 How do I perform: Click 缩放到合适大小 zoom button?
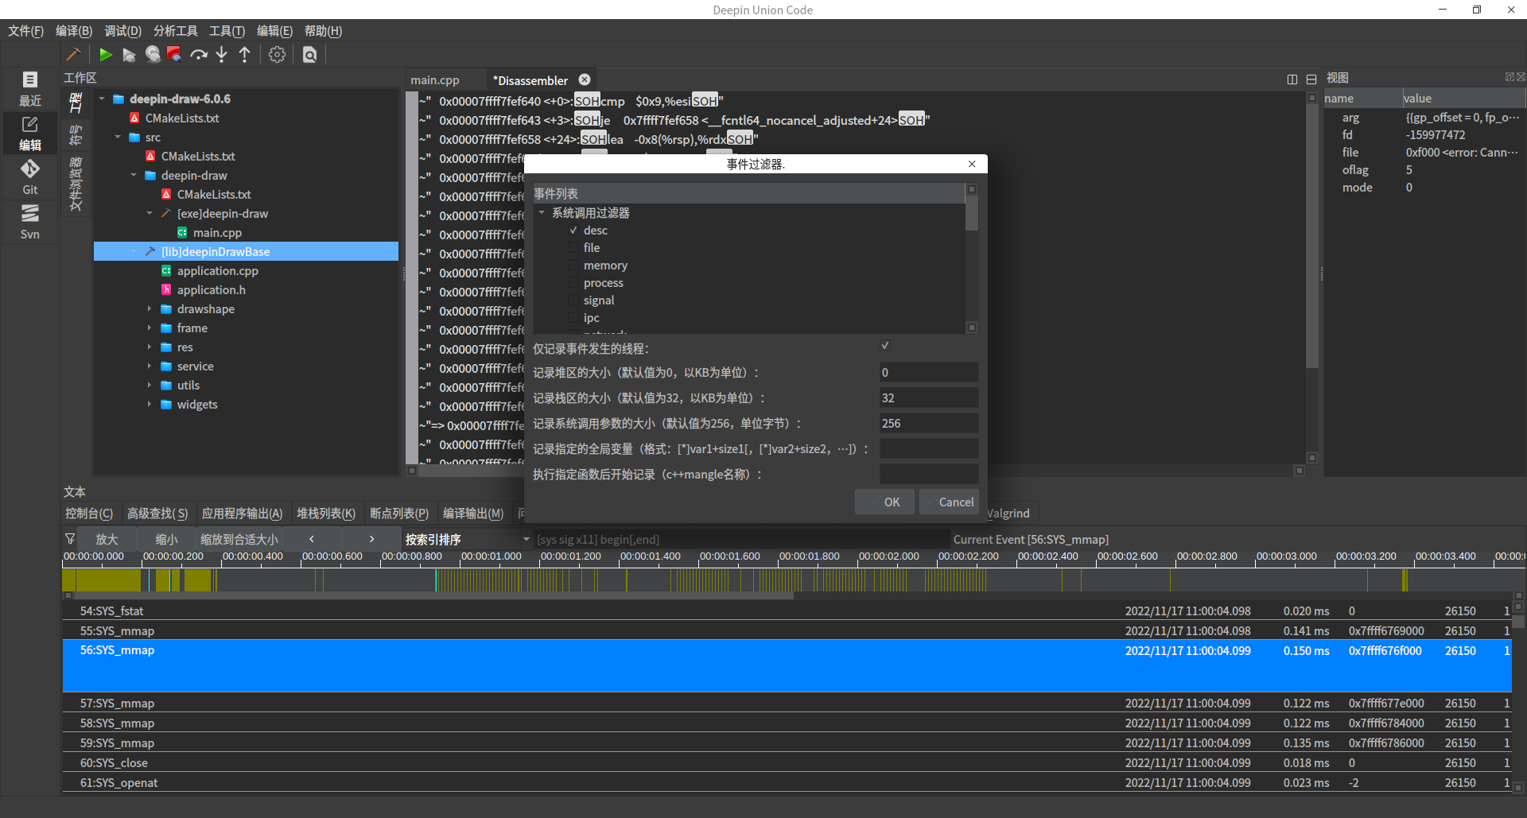coord(239,539)
